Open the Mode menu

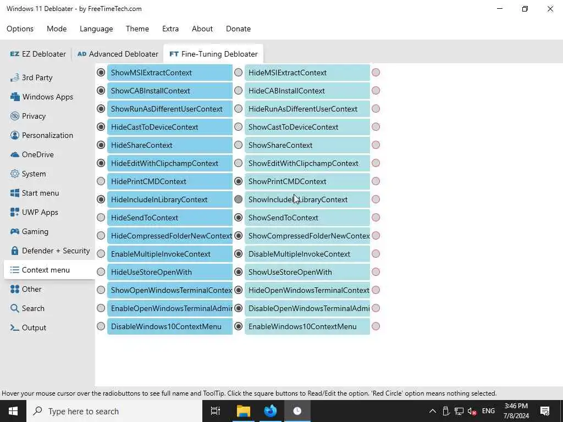tap(57, 29)
